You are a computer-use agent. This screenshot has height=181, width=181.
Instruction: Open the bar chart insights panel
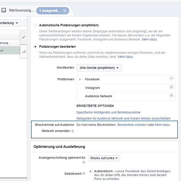click(x=24, y=52)
